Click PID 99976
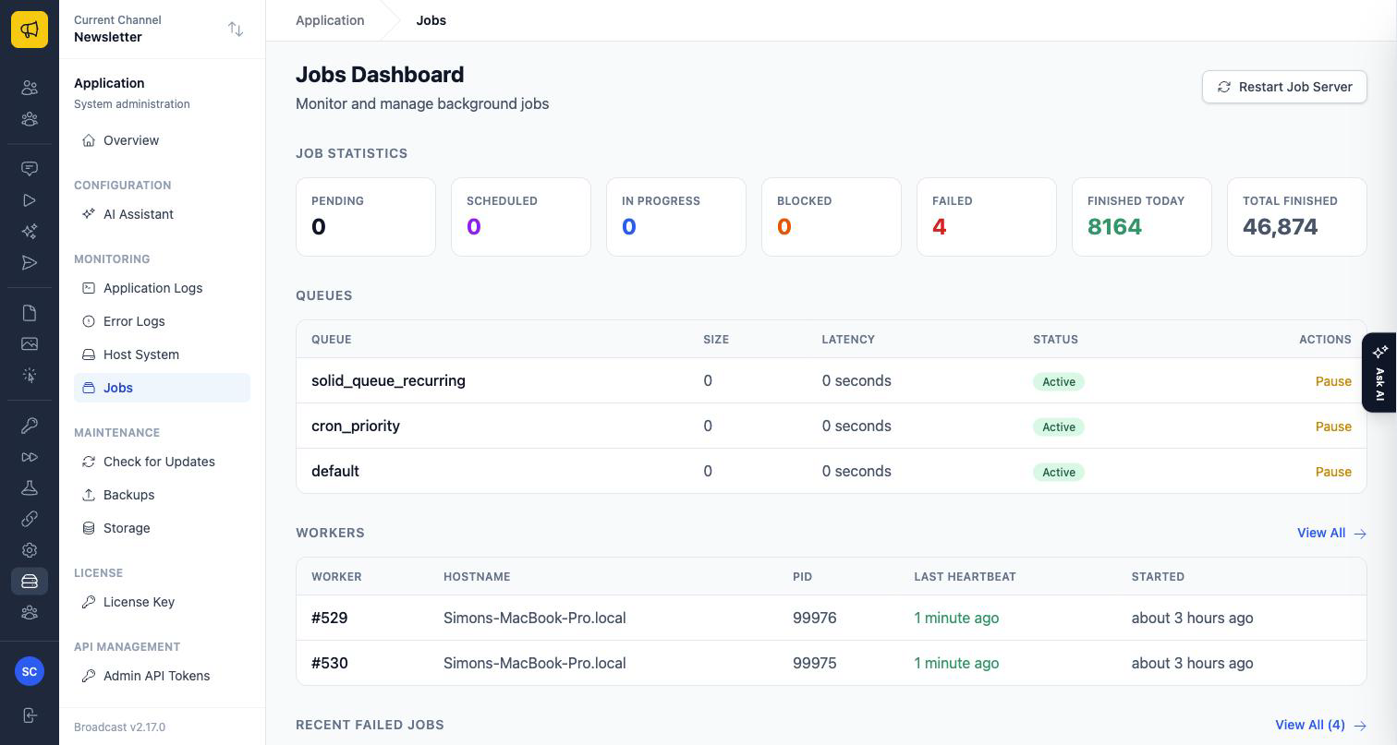Screen dimensions: 1397x745 tap(815, 618)
